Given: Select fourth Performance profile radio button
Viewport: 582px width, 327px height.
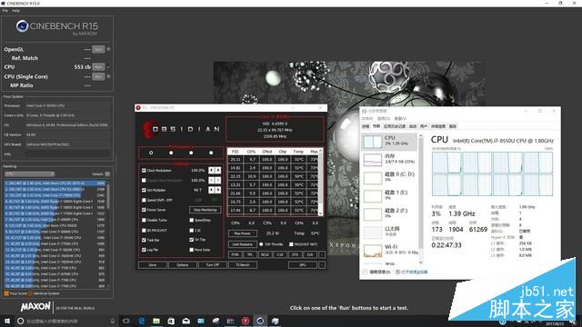Looking at the screenshot, I should pos(211,153).
